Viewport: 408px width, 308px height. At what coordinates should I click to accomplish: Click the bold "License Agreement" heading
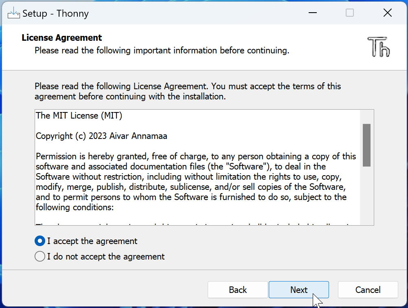pyautogui.click(x=62, y=38)
